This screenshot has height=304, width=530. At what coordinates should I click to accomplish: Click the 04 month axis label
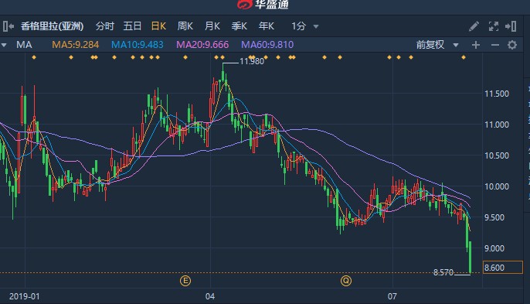(x=210, y=296)
